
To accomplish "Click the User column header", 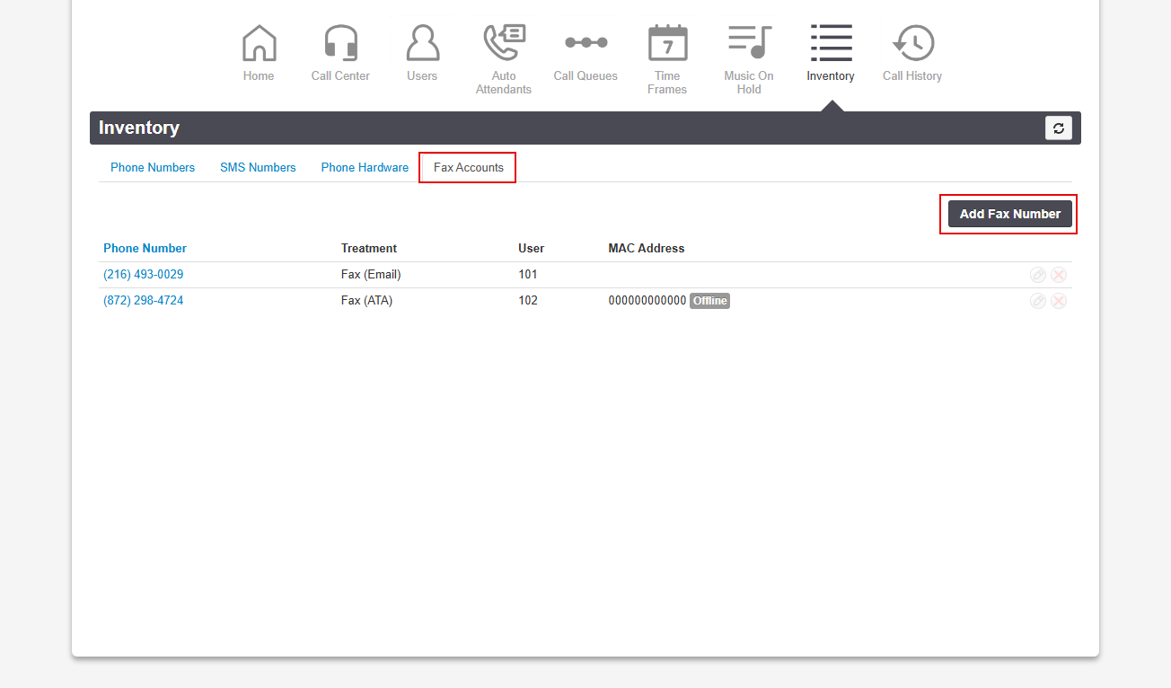I will pos(532,249).
